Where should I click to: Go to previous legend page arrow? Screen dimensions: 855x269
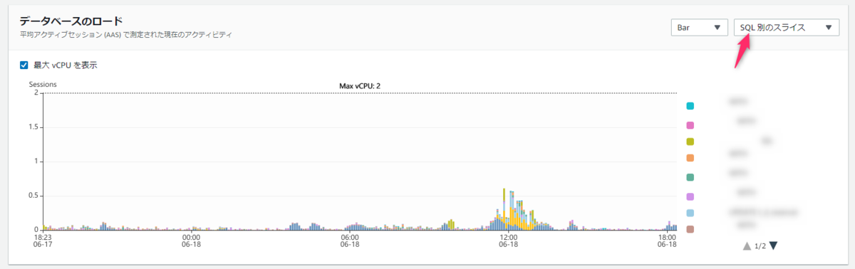(747, 246)
